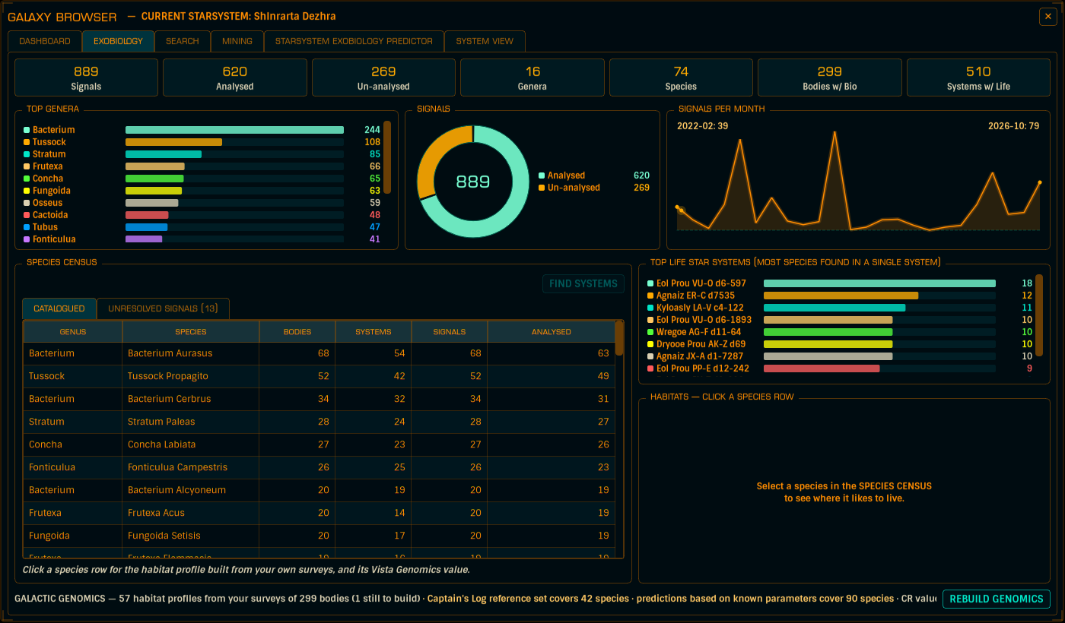Select the Fonticulua Campestris row
Screen dimensions: 1065x623
319,467
